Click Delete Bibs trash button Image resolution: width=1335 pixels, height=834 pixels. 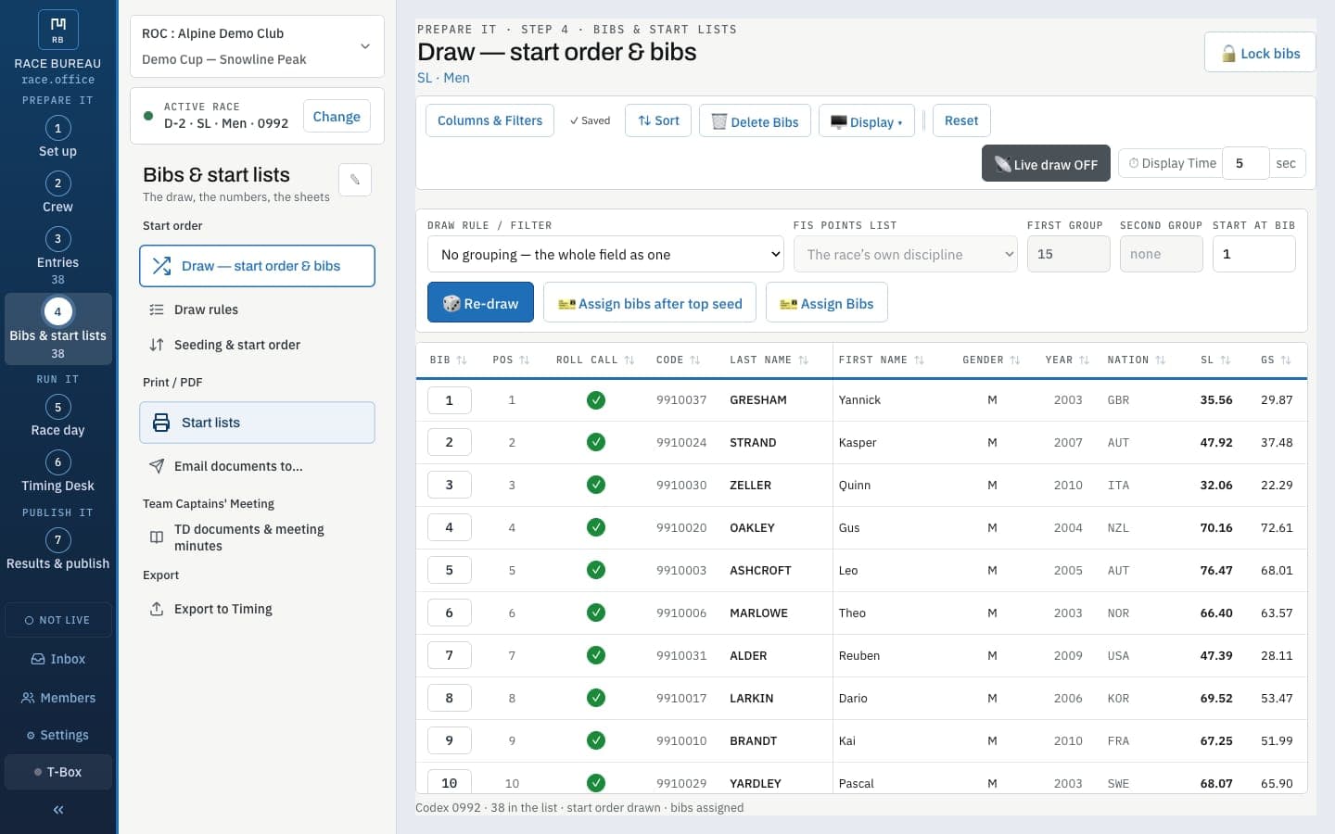[x=755, y=121]
